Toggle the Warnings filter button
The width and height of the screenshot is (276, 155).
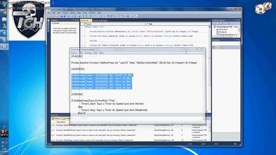pos(67,118)
